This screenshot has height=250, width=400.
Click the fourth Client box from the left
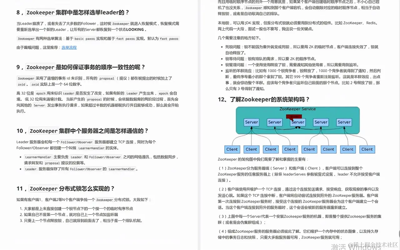[x=290, y=149]
